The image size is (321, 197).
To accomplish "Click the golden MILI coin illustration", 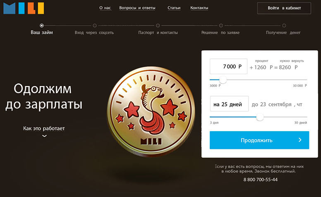I will click(x=151, y=111).
